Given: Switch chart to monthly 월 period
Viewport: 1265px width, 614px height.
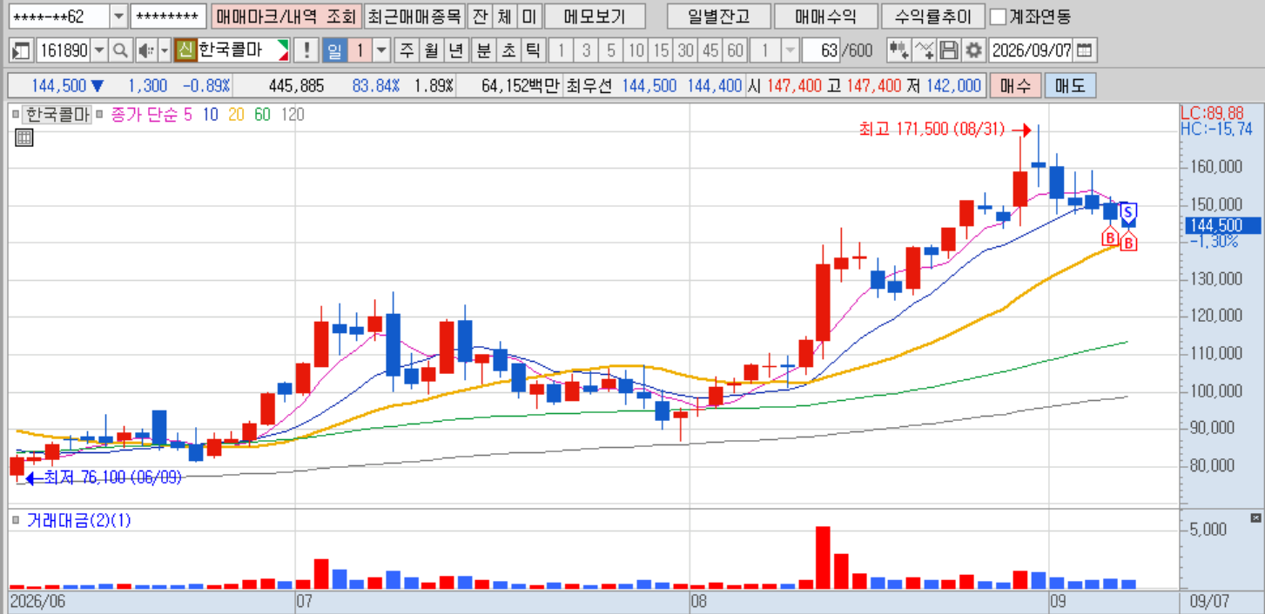Looking at the screenshot, I should pos(430,50).
